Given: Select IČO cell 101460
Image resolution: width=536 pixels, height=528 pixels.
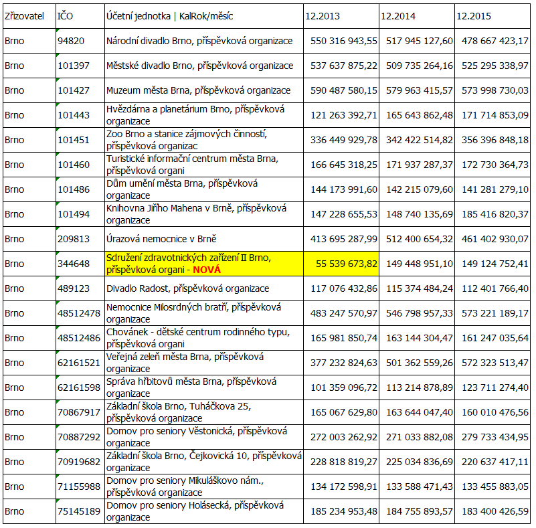Looking at the screenshot, I should (80, 165).
